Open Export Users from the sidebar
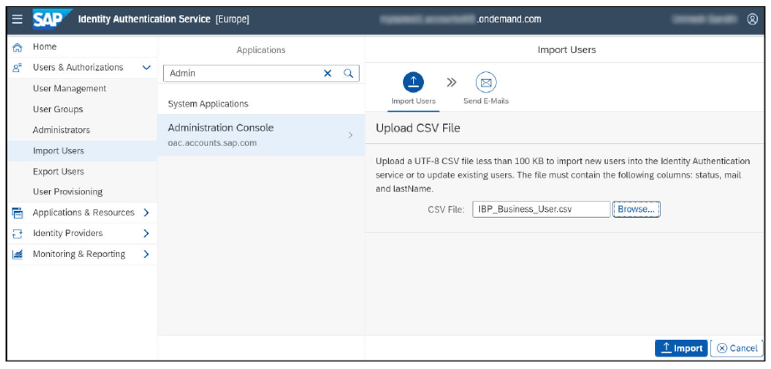 pyautogui.click(x=65, y=171)
